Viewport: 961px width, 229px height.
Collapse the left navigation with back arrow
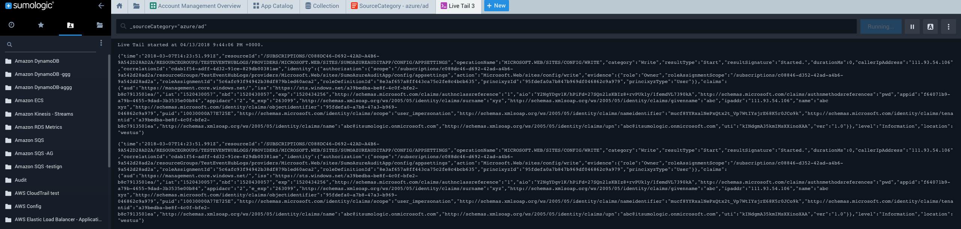(101, 6)
